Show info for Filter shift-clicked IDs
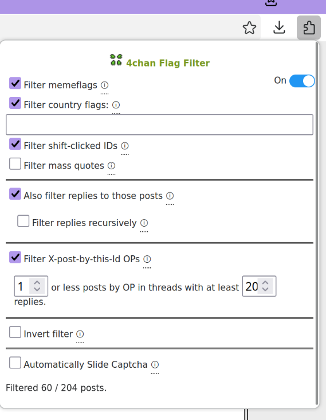This screenshot has width=326, height=420. (x=125, y=146)
